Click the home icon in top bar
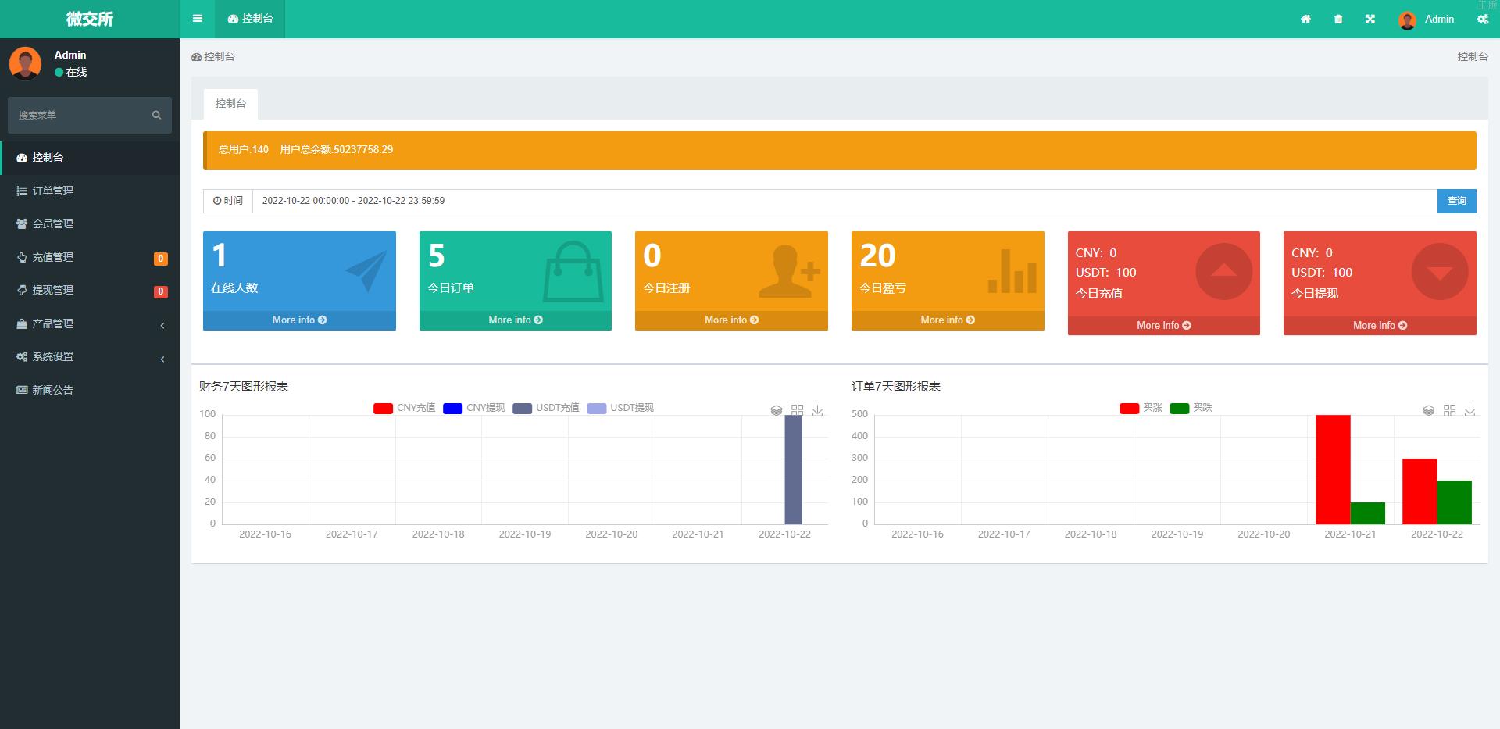 [x=1305, y=19]
